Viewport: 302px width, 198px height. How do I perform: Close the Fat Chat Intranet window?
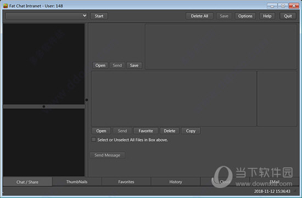point(294,6)
